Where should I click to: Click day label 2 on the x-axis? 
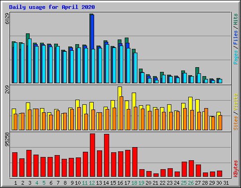pos(23,183)
